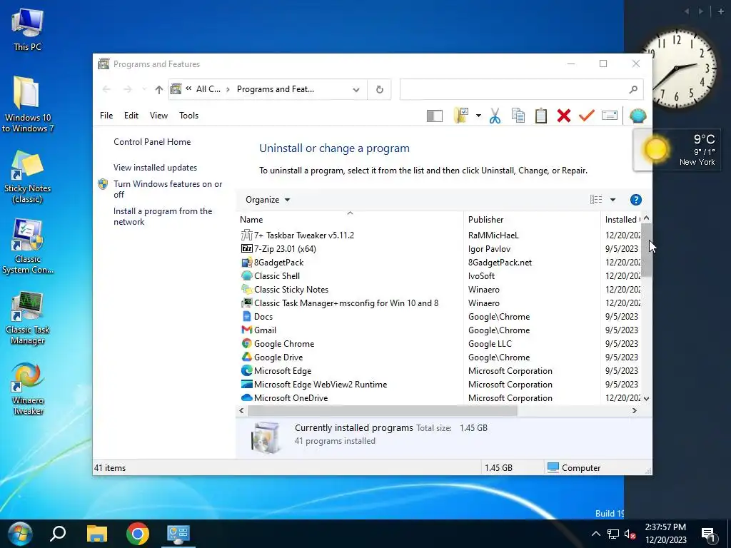731x548 pixels.
Task: Open Google Chrome from taskbar
Action: tap(138, 534)
